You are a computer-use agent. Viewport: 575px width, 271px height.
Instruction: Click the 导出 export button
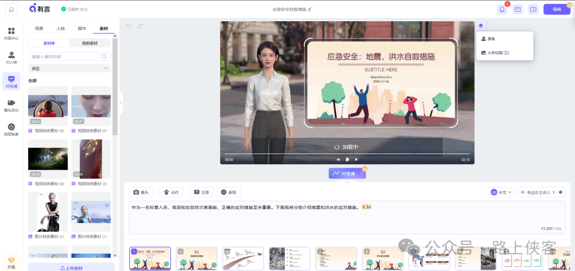tap(557, 9)
